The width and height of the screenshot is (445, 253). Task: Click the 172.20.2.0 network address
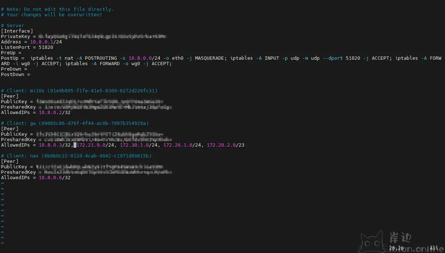click(x=221, y=145)
